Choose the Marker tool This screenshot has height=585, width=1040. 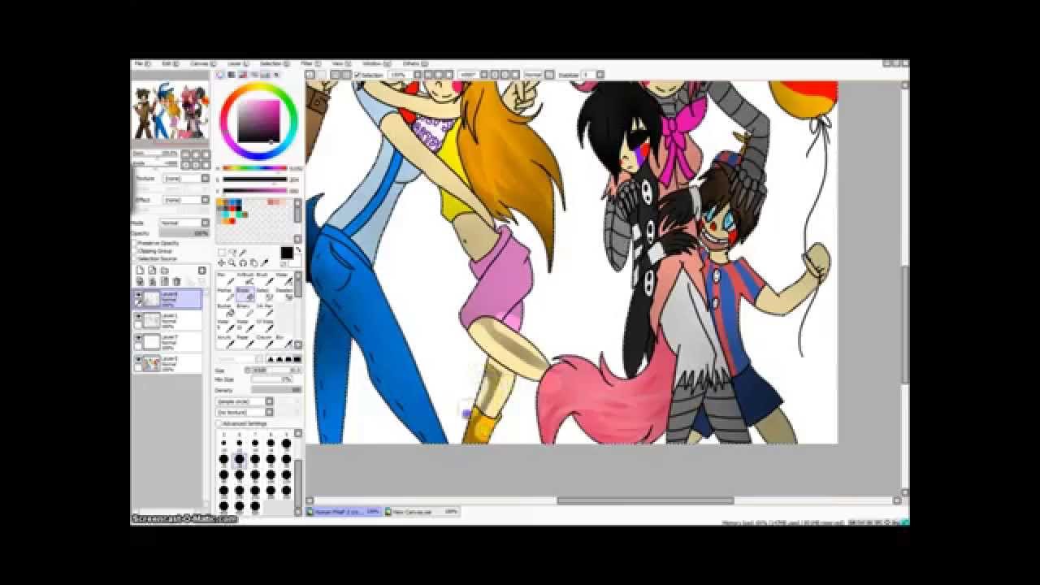pos(224,295)
